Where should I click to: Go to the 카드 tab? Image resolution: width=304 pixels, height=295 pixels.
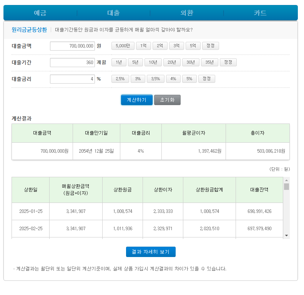click(260, 13)
